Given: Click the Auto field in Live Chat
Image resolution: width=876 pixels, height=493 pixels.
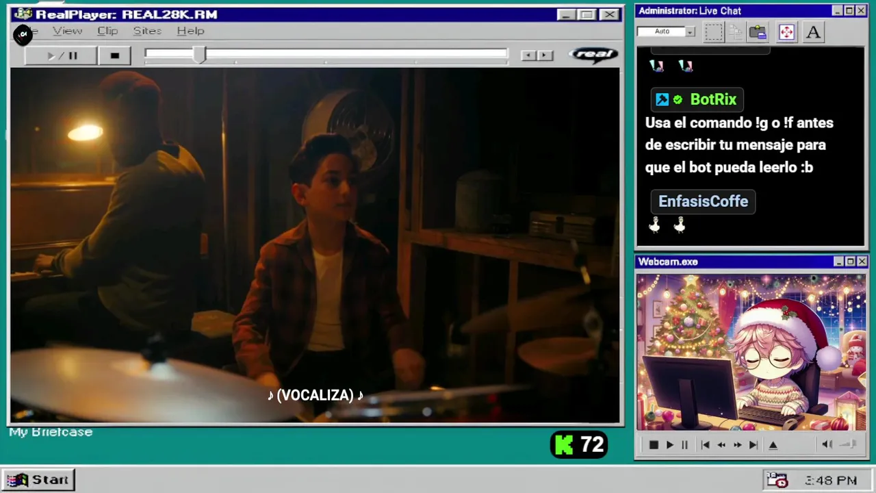Looking at the screenshot, I should coord(661,31).
